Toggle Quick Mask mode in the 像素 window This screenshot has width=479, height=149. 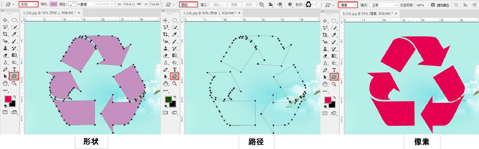[325, 113]
